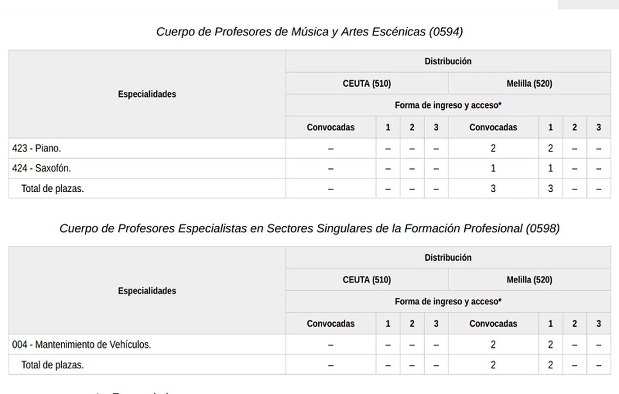Click the Música y Artes Escénicas (0594) heading
Image resolution: width=619 pixels, height=394 pixels.
click(x=309, y=31)
